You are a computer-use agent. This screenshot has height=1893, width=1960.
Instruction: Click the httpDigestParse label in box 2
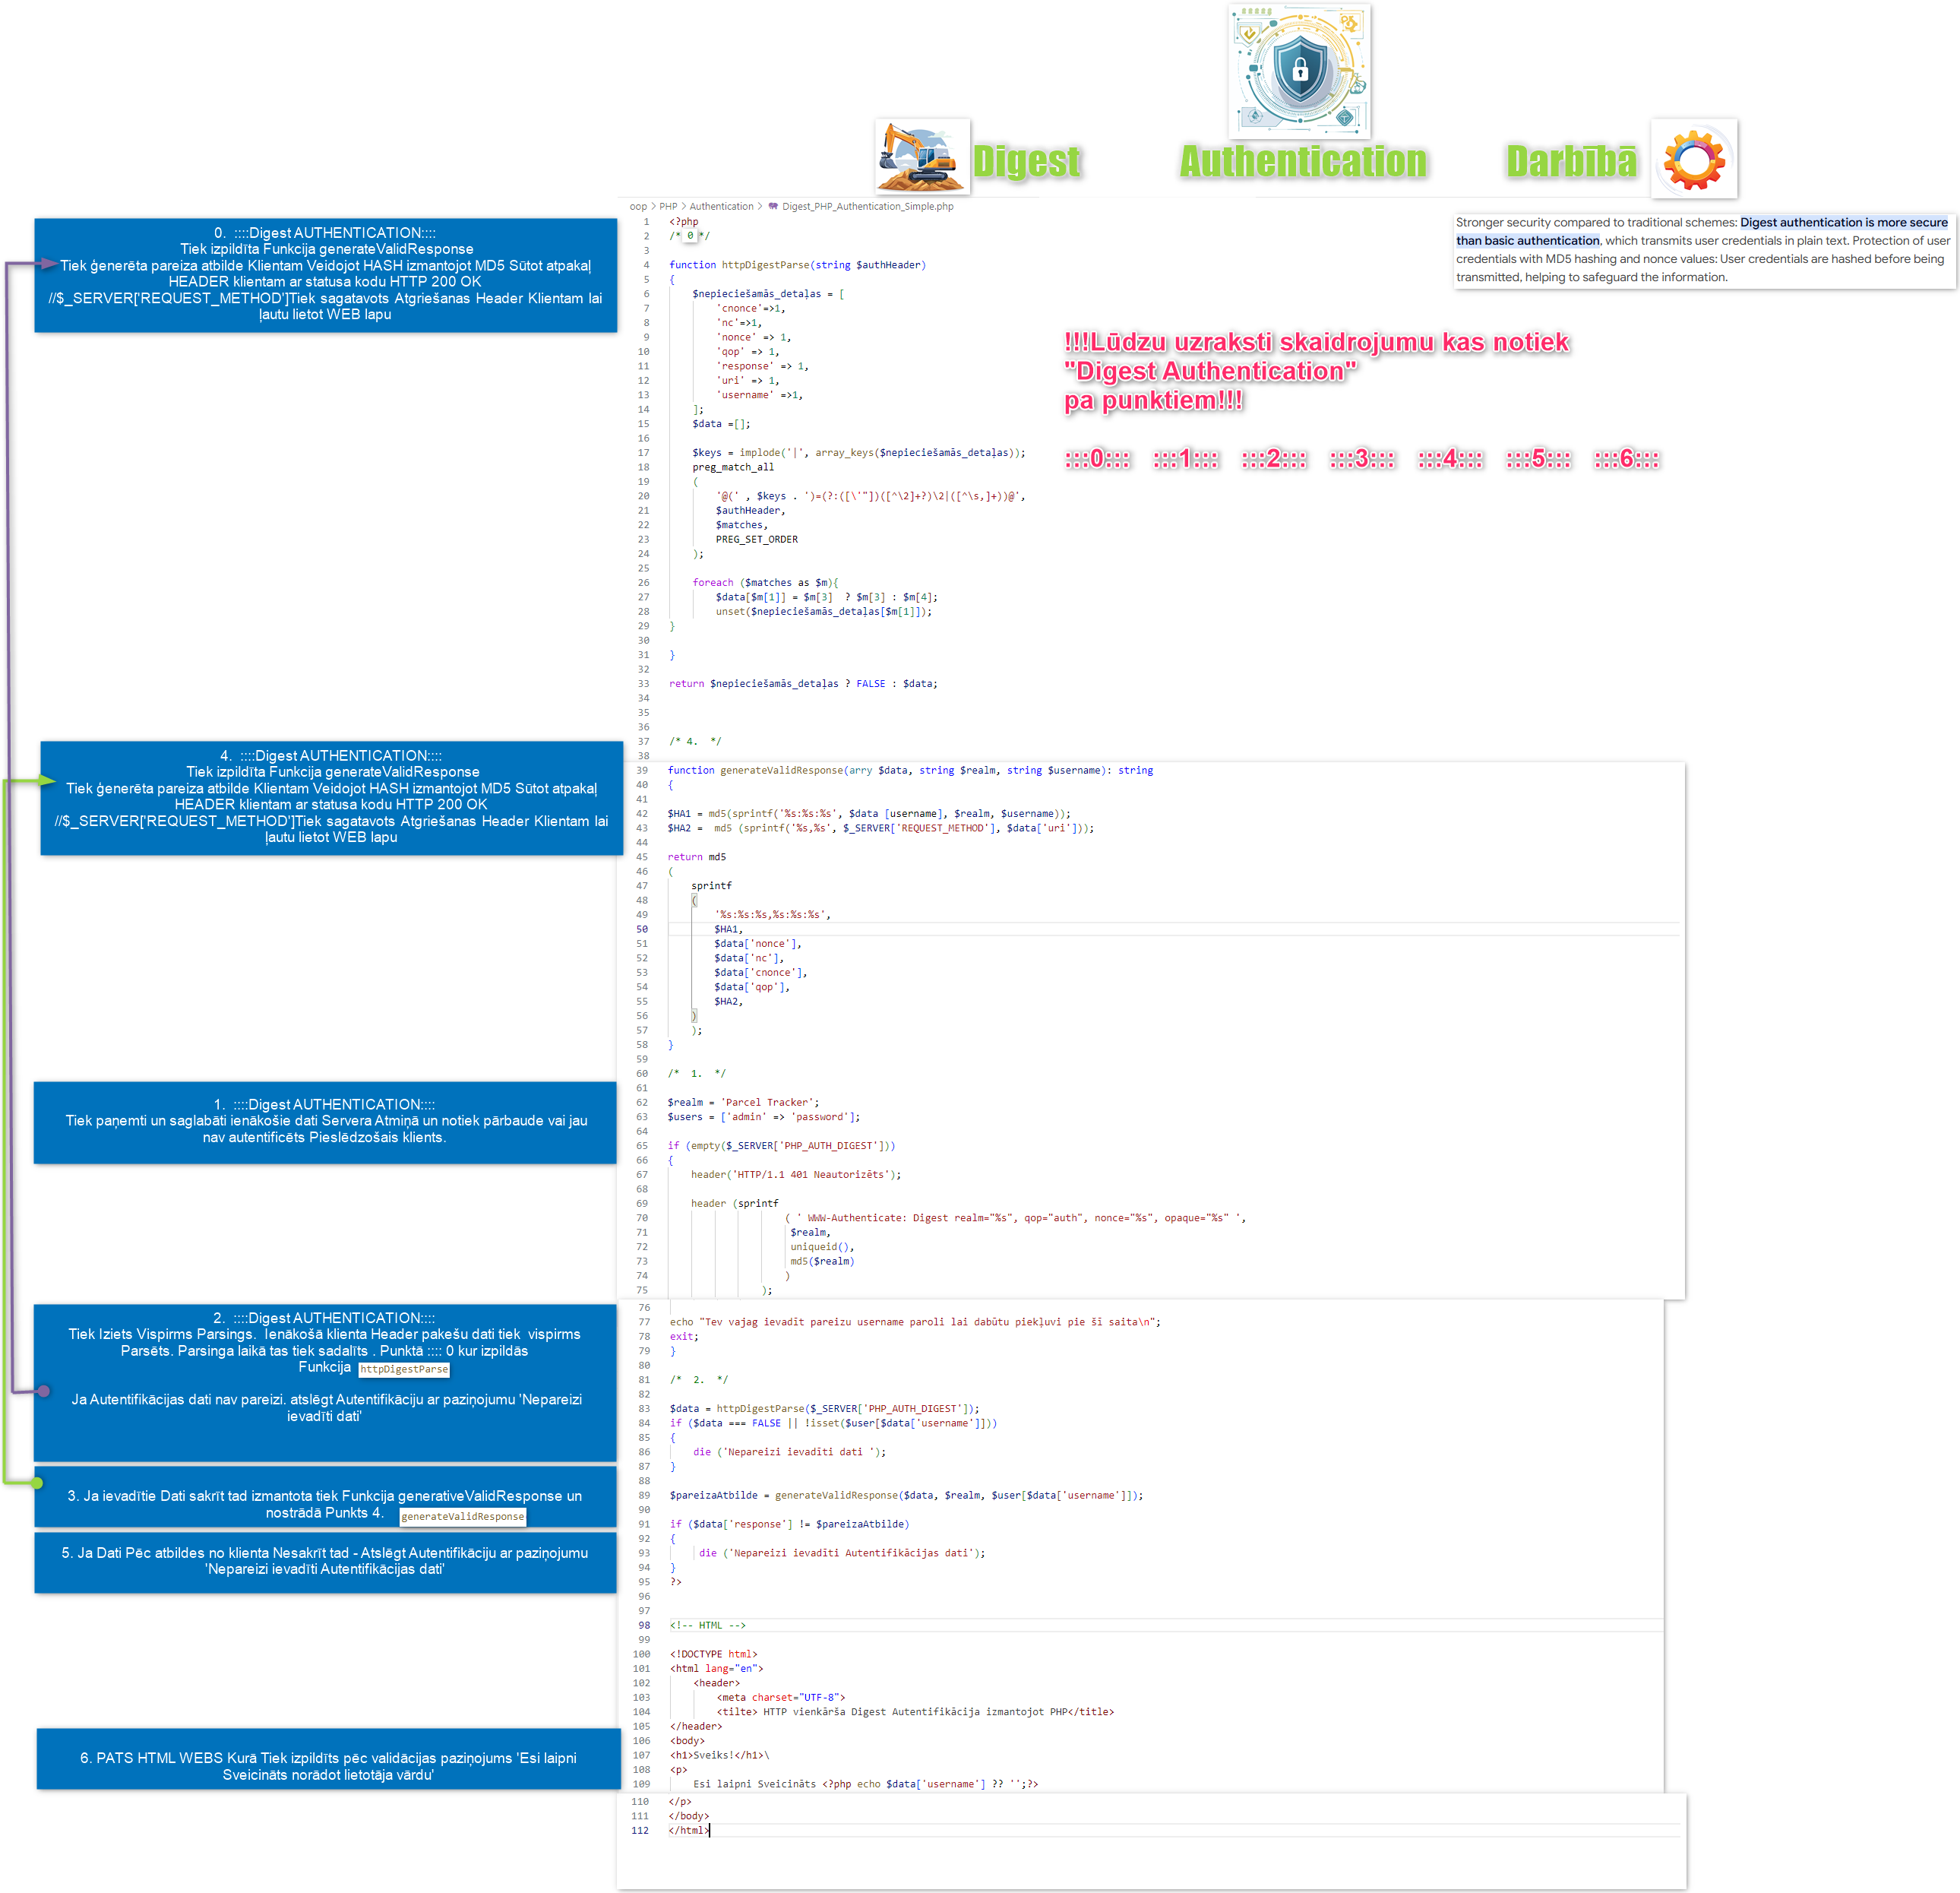pyautogui.click(x=404, y=1369)
